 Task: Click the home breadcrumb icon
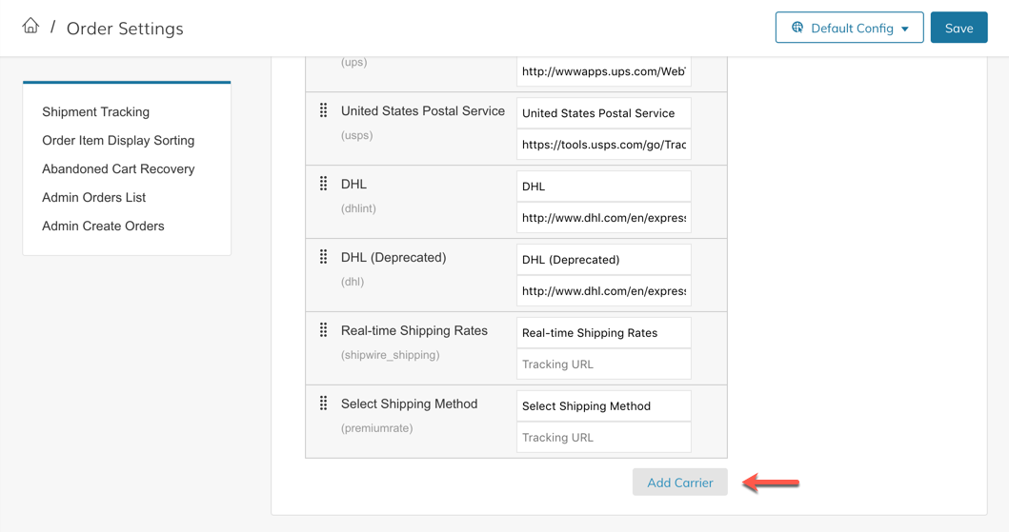point(30,27)
